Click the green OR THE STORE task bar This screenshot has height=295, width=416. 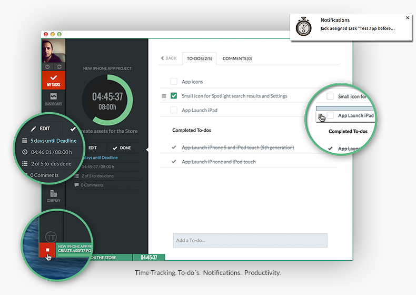point(111,257)
